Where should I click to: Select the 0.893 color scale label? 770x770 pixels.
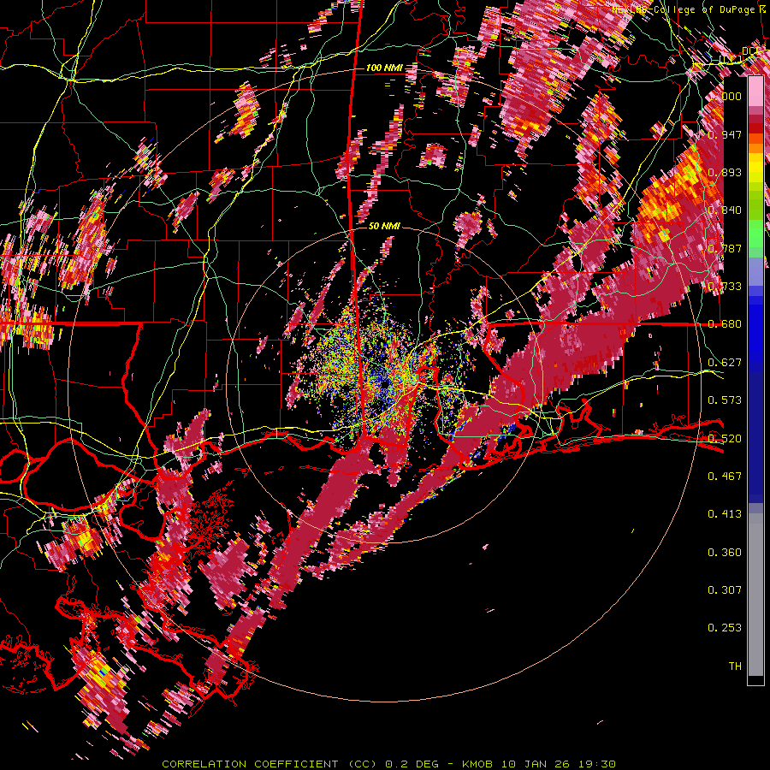coord(725,172)
